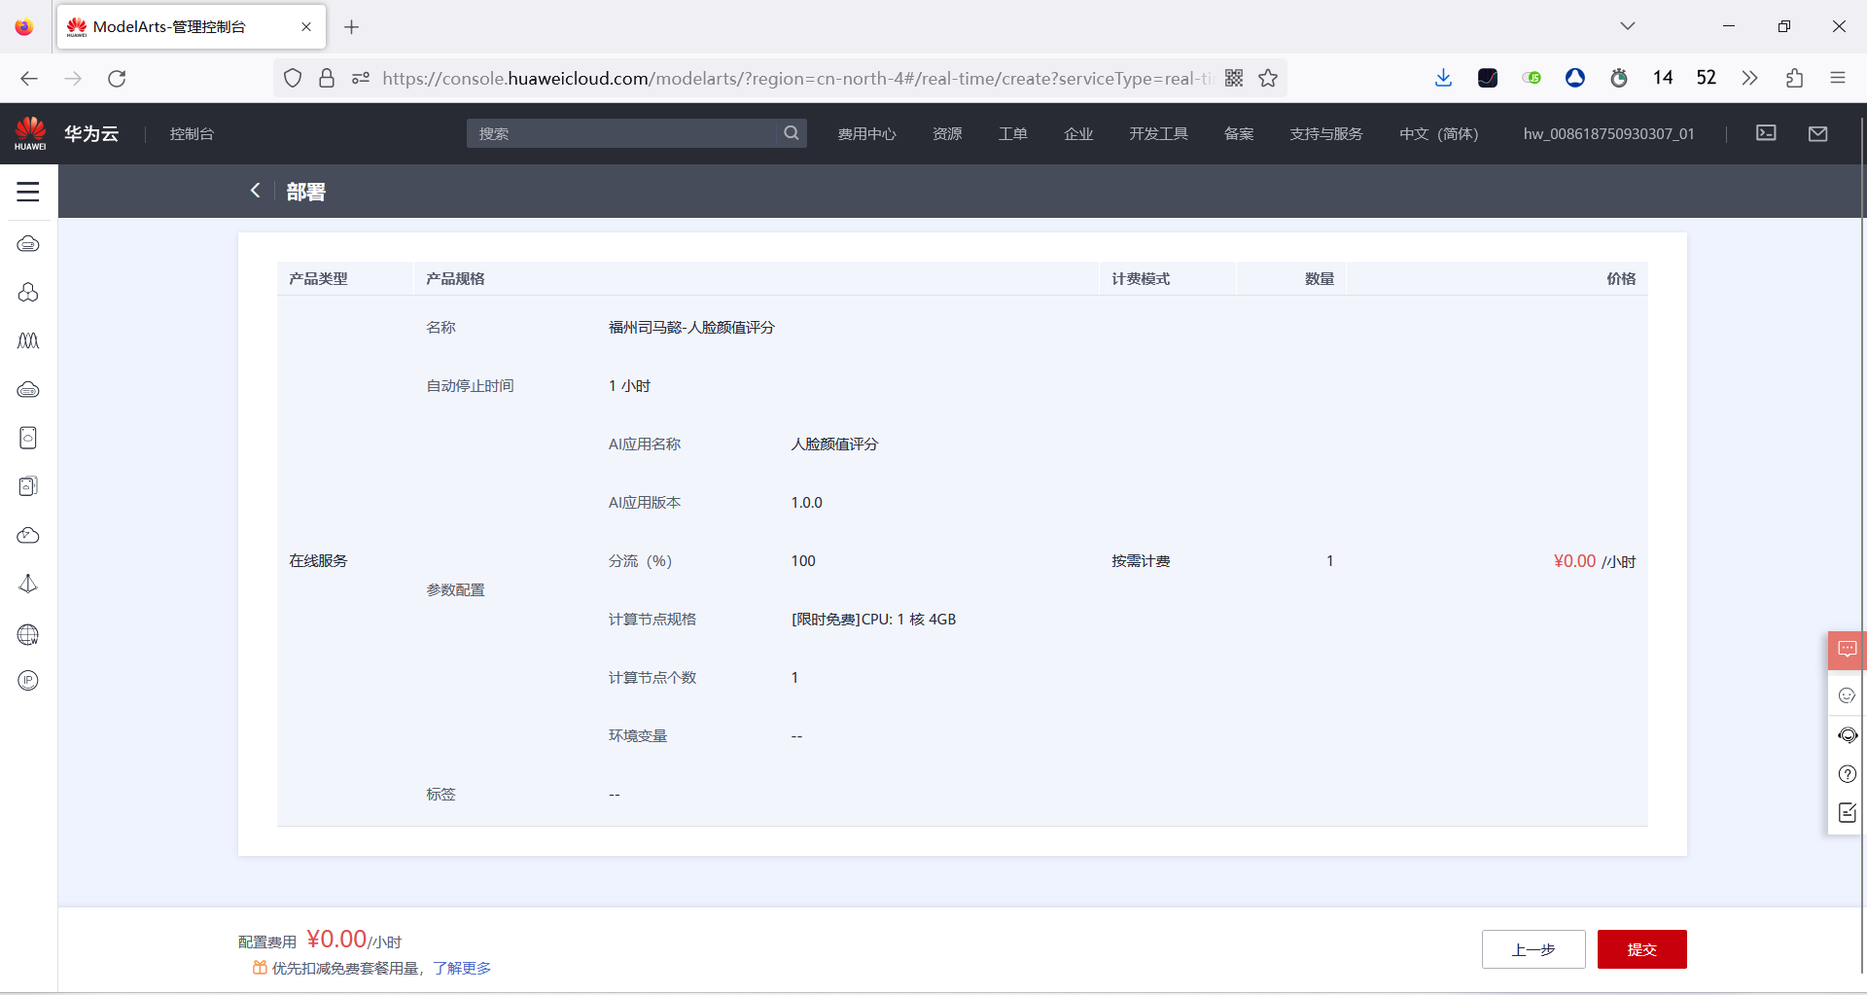Open a new browser tab

352,26
